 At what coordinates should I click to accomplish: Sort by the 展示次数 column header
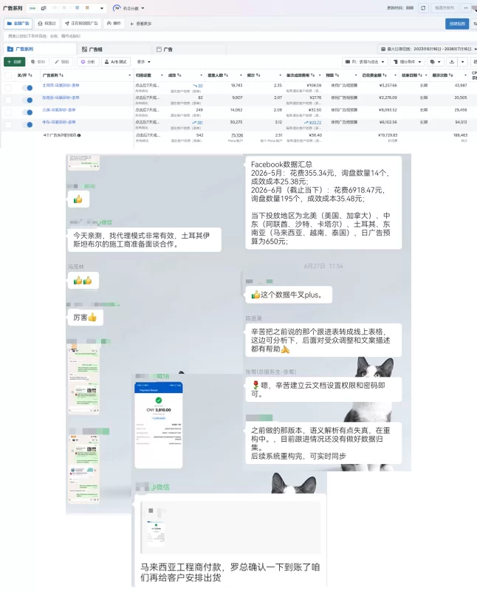443,75
